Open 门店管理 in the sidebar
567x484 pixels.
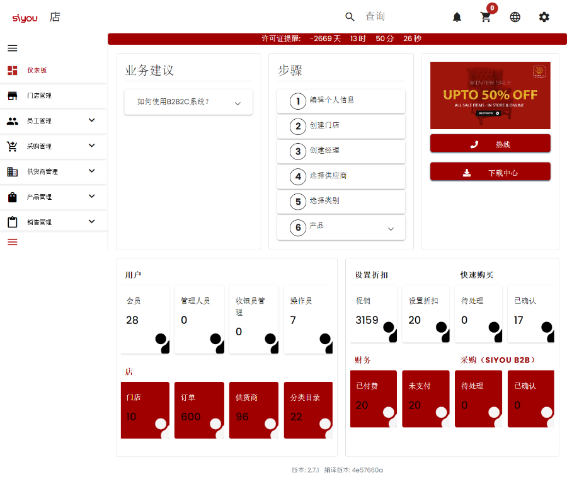click(x=39, y=96)
